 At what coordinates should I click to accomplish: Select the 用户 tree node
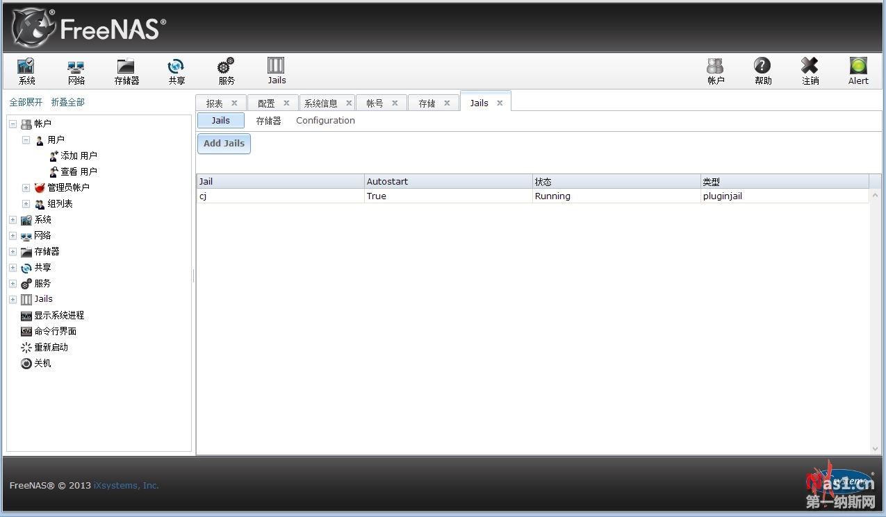point(49,139)
